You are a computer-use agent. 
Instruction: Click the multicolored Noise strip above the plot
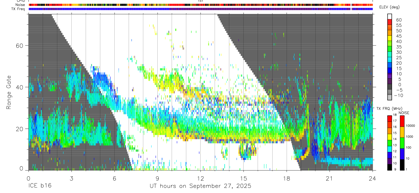201,5
